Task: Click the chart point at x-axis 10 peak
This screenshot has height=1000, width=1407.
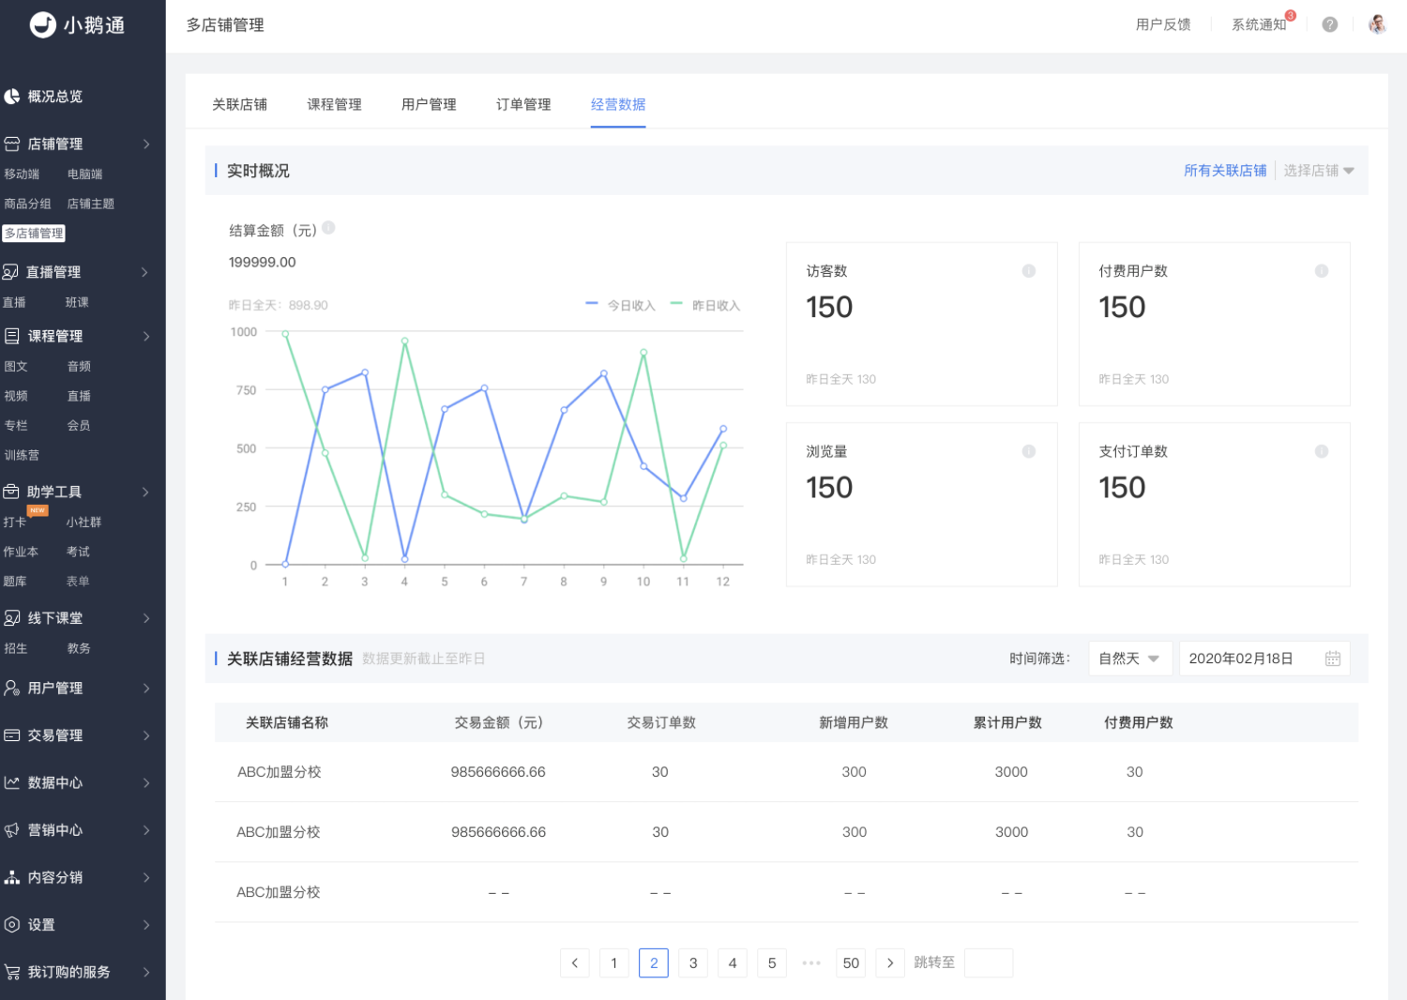Action: (x=643, y=353)
